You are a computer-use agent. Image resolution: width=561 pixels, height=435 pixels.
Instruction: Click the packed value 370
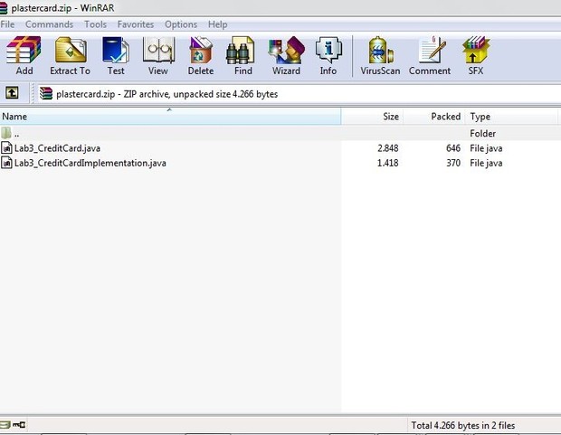pyautogui.click(x=453, y=163)
